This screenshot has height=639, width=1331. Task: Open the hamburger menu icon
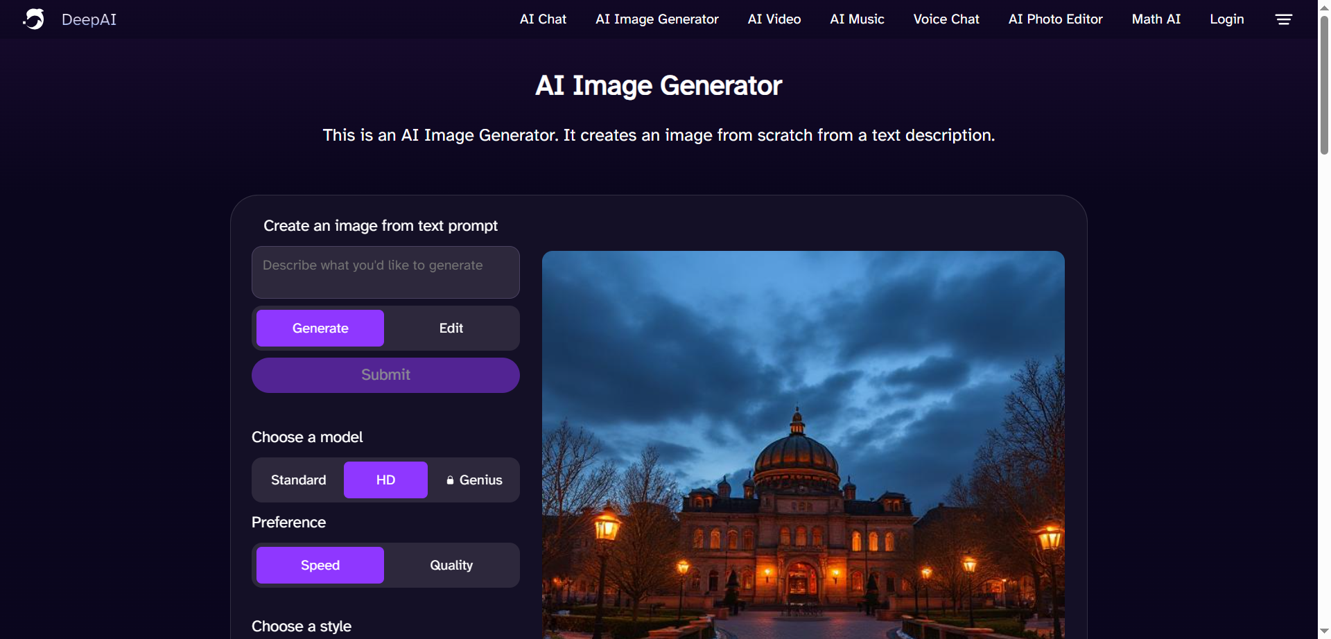[1284, 19]
